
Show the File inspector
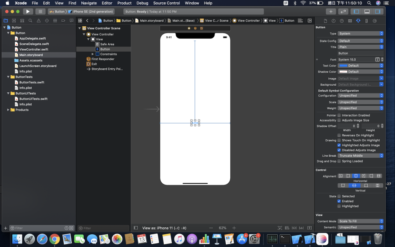[x=325, y=21]
